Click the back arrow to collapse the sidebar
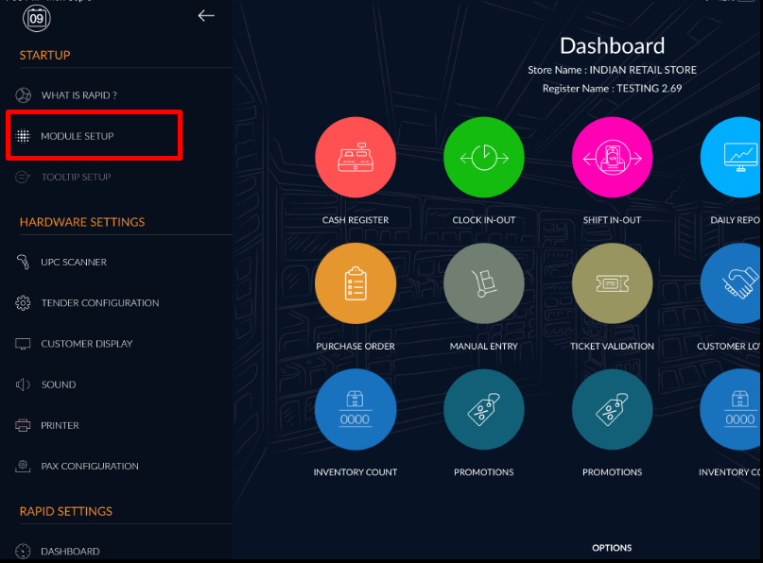 tap(206, 15)
